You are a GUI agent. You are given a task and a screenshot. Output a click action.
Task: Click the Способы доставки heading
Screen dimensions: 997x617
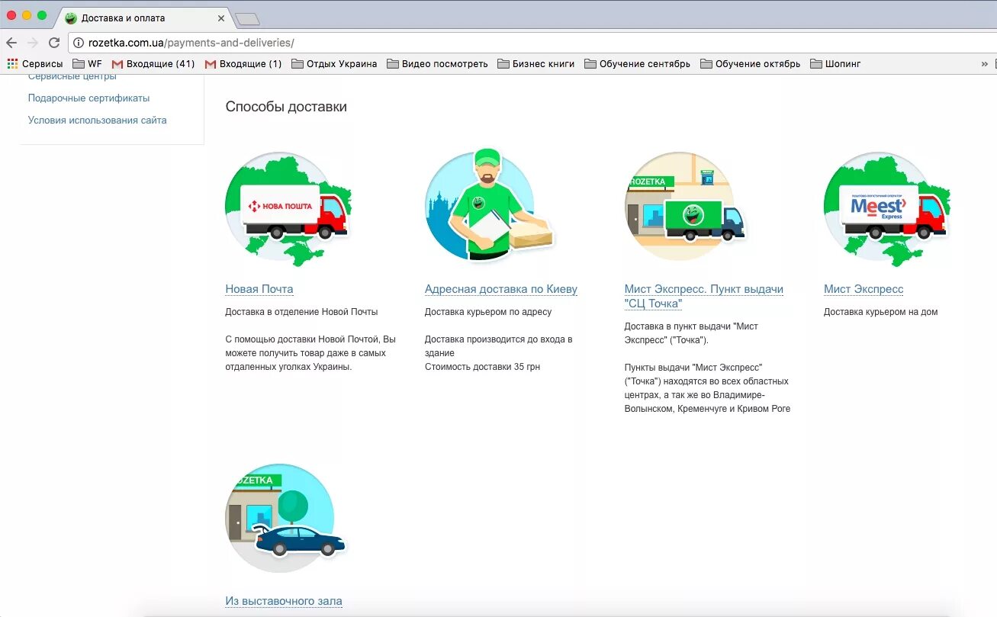click(286, 107)
